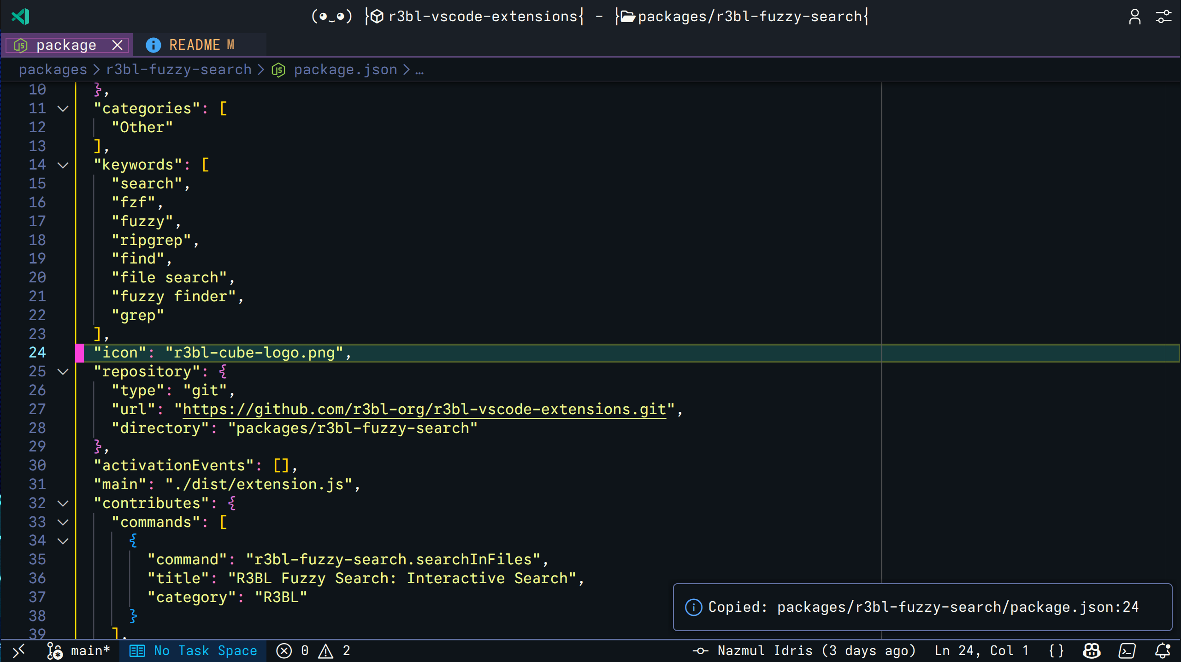Click the remote window icon in status bar
The height and width of the screenshot is (662, 1181).
[x=18, y=650]
